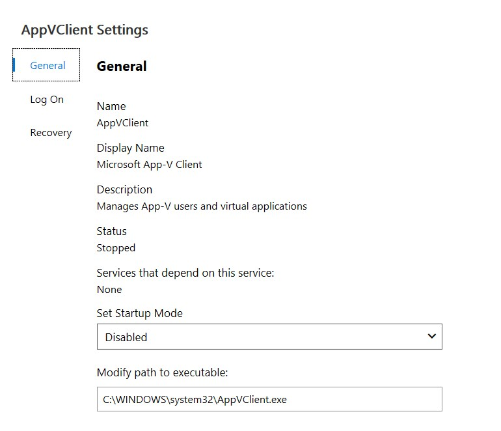Click the Description label

(124, 189)
